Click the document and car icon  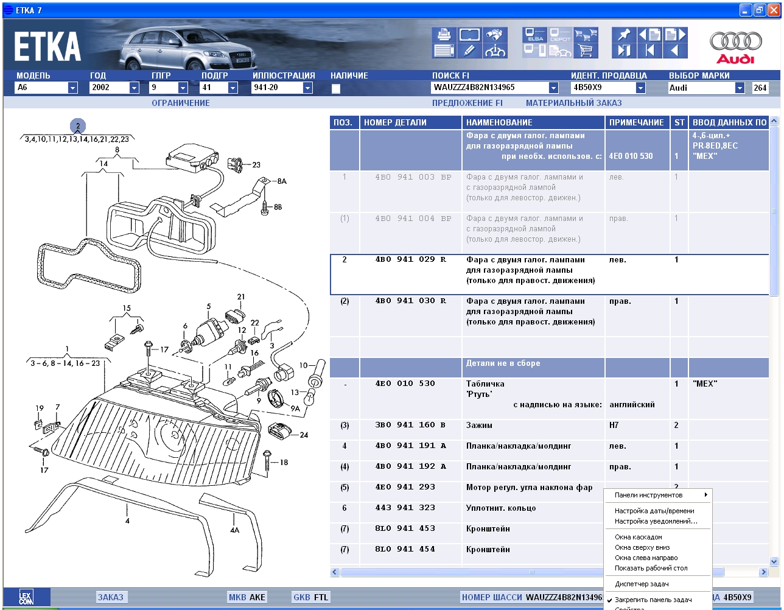[x=561, y=51]
